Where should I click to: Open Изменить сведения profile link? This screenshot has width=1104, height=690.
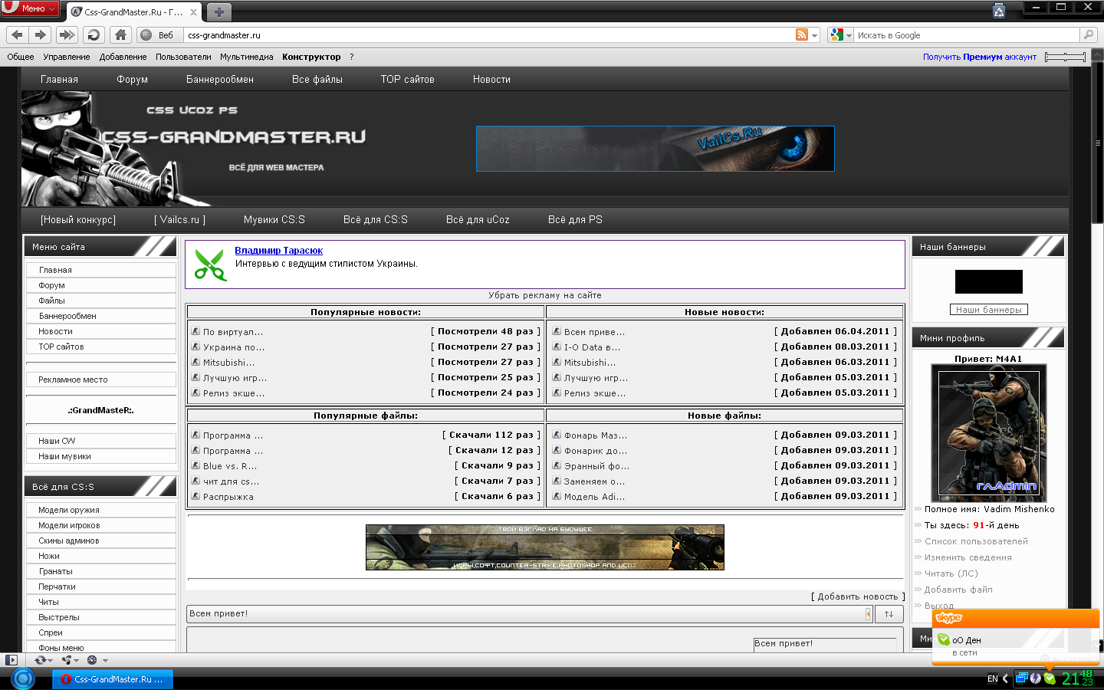point(968,557)
